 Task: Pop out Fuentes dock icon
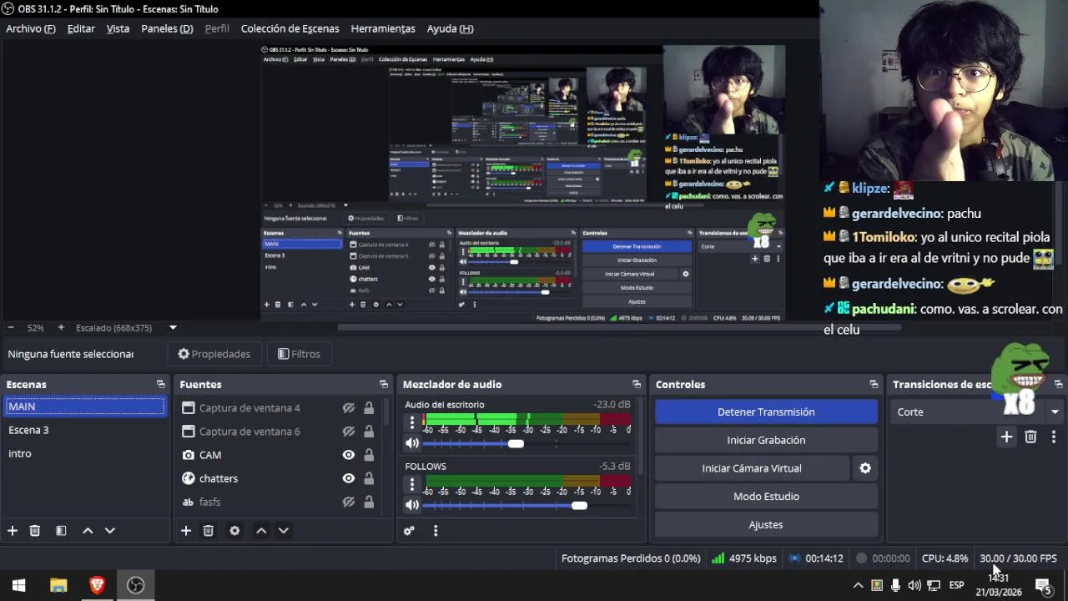click(x=384, y=384)
